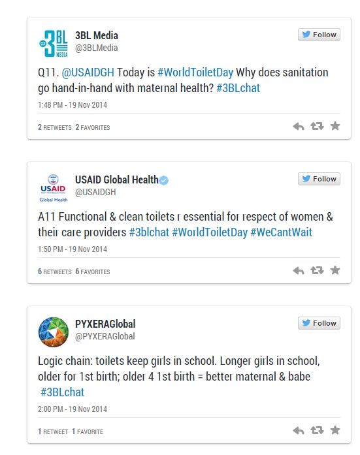Follow USAID Global Health account
The width and height of the screenshot is (360, 455).
[x=319, y=179]
